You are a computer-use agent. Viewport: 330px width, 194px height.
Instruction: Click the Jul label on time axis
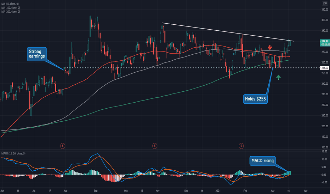click(34, 191)
